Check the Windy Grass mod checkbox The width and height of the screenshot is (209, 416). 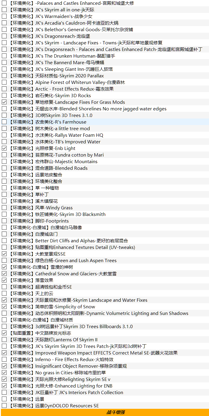[x=4, y=208]
